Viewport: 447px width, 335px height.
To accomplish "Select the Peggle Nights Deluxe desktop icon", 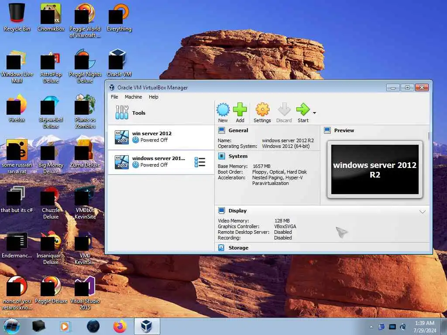I will pyautogui.click(x=85, y=66).
